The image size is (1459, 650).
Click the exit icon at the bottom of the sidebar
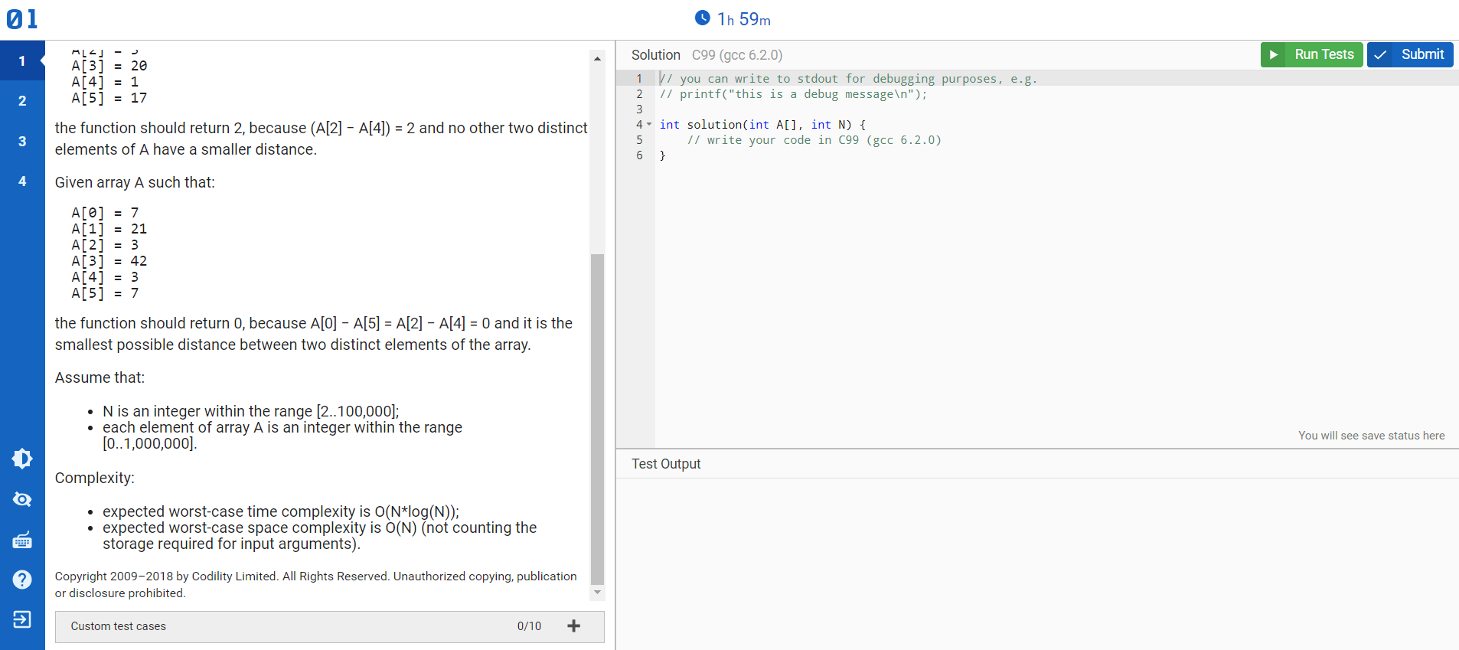click(22, 619)
